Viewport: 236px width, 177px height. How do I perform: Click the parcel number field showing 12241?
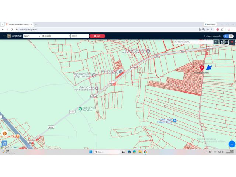tap(80, 36)
